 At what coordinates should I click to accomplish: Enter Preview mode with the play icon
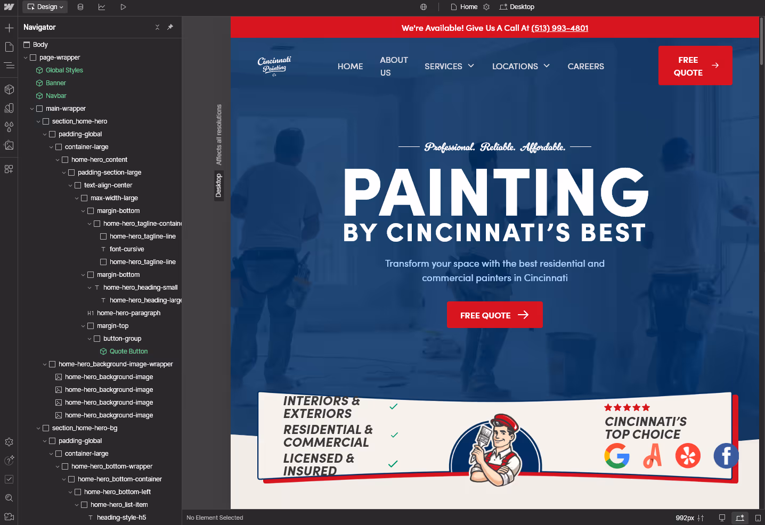pyautogui.click(x=123, y=7)
